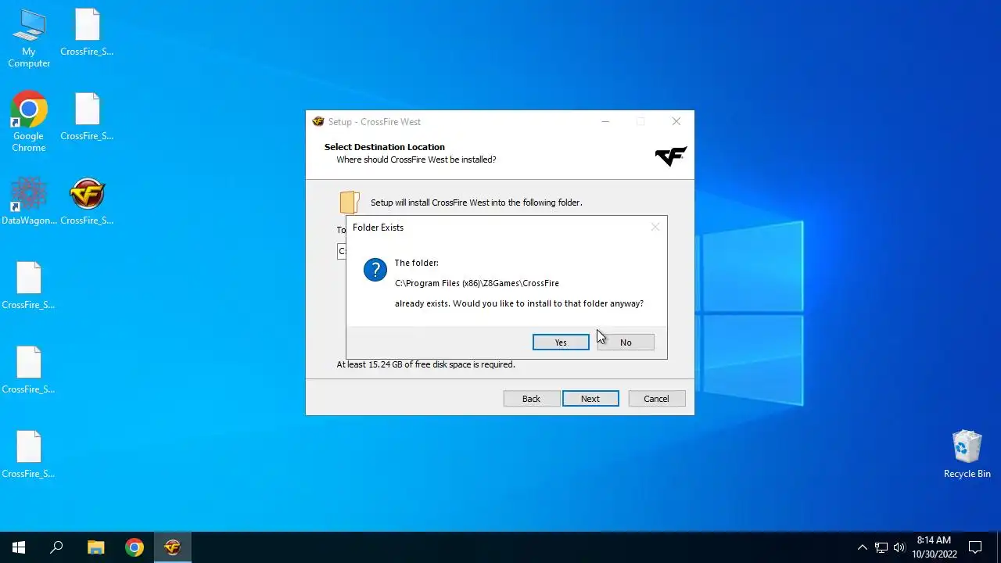Close the Folder Exists dialog
The height and width of the screenshot is (563, 1001).
tap(655, 228)
